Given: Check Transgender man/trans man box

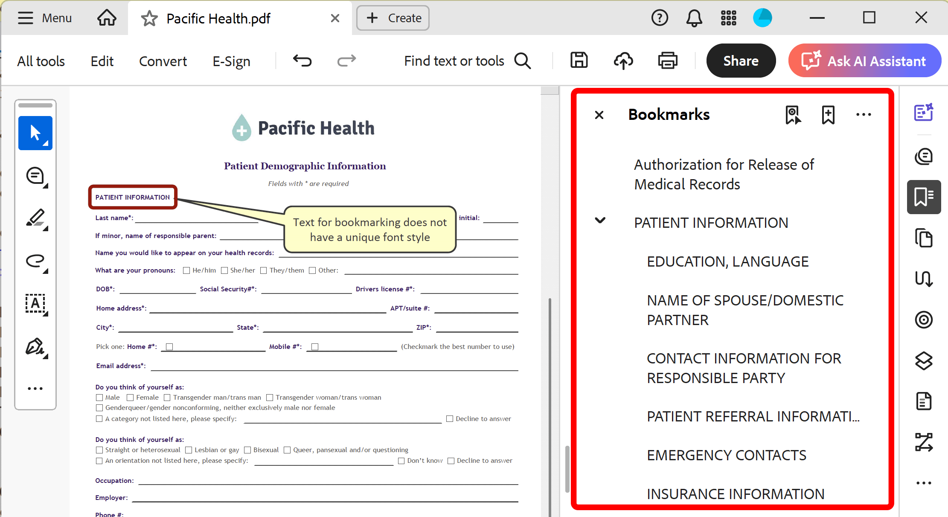Looking at the screenshot, I should coord(167,398).
